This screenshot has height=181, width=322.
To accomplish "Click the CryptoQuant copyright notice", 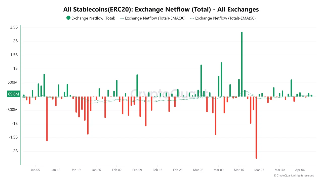I will click(294, 175).
